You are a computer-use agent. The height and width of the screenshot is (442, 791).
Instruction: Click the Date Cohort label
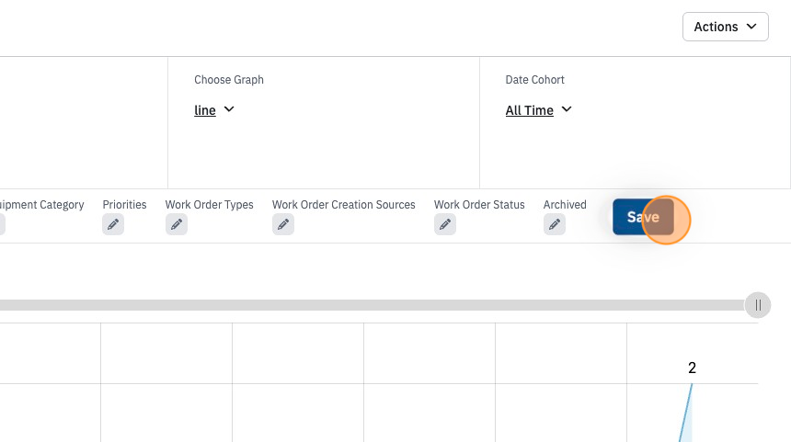tap(534, 80)
